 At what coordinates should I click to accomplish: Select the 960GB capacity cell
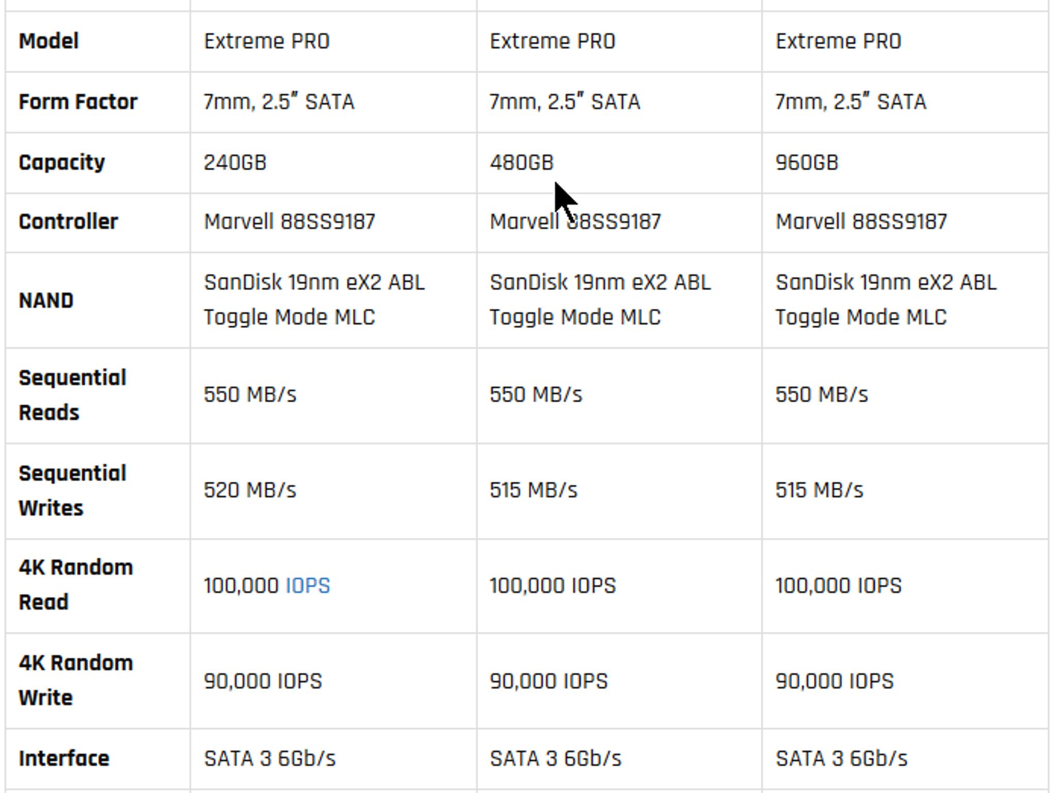click(x=807, y=163)
